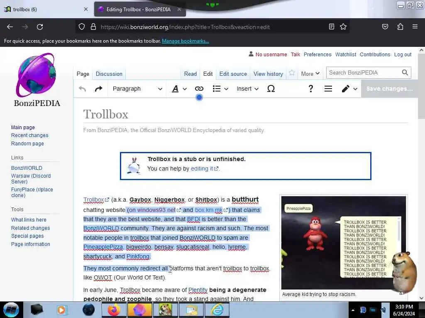The image size is (425, 318).
Task: Redo edit in editor toolbar
Action: pyautogui.click(x=99, y=89)
